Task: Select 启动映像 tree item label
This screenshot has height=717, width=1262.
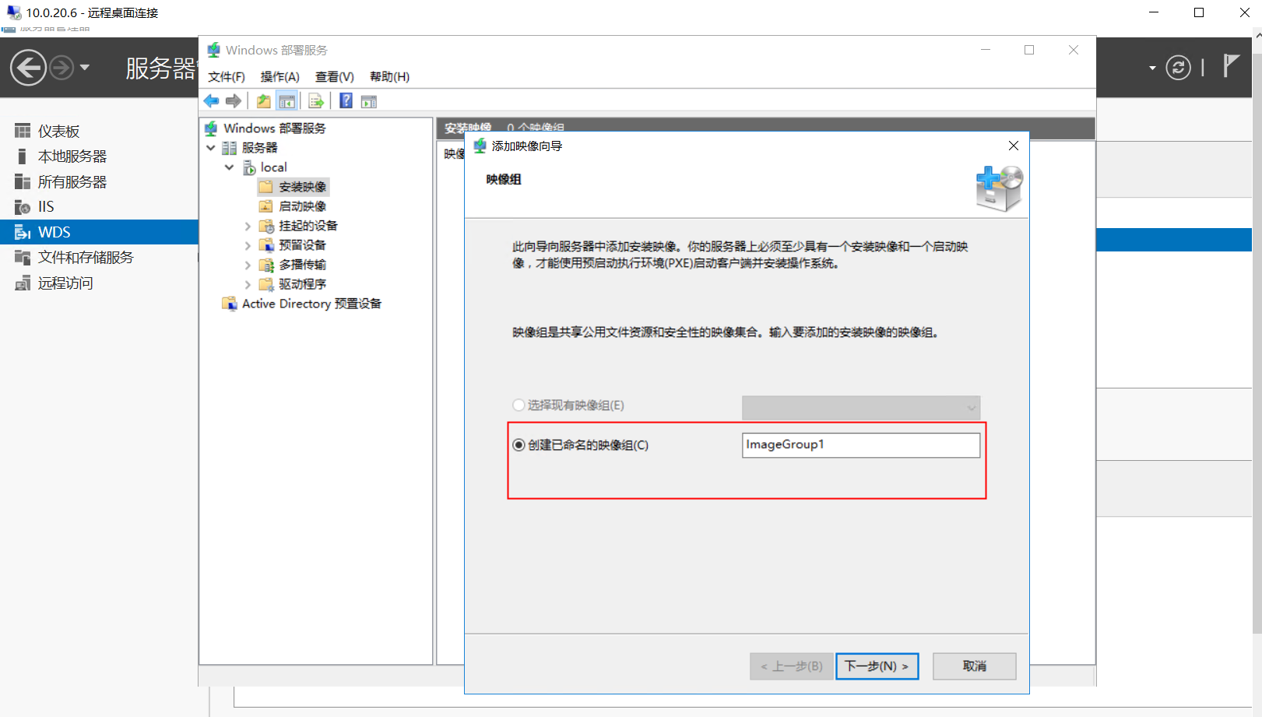Action: click(303, 206)
